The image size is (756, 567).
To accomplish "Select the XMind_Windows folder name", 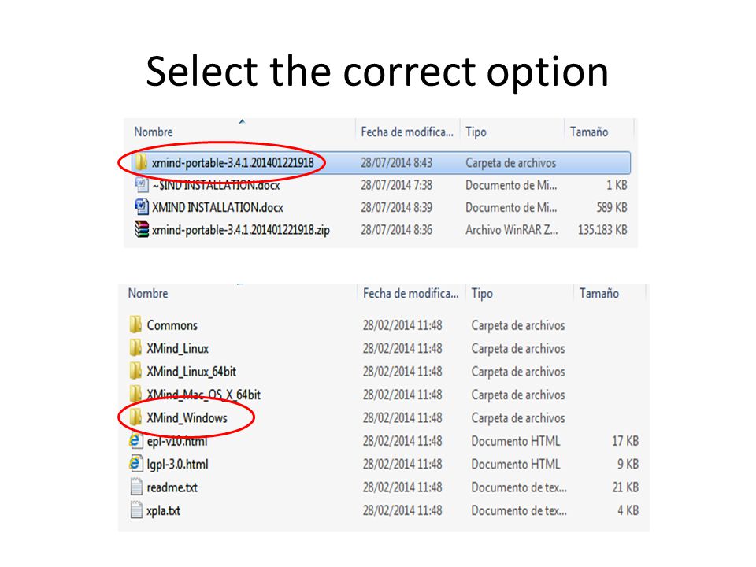I will pyautogui.click(x=187, y=417).
